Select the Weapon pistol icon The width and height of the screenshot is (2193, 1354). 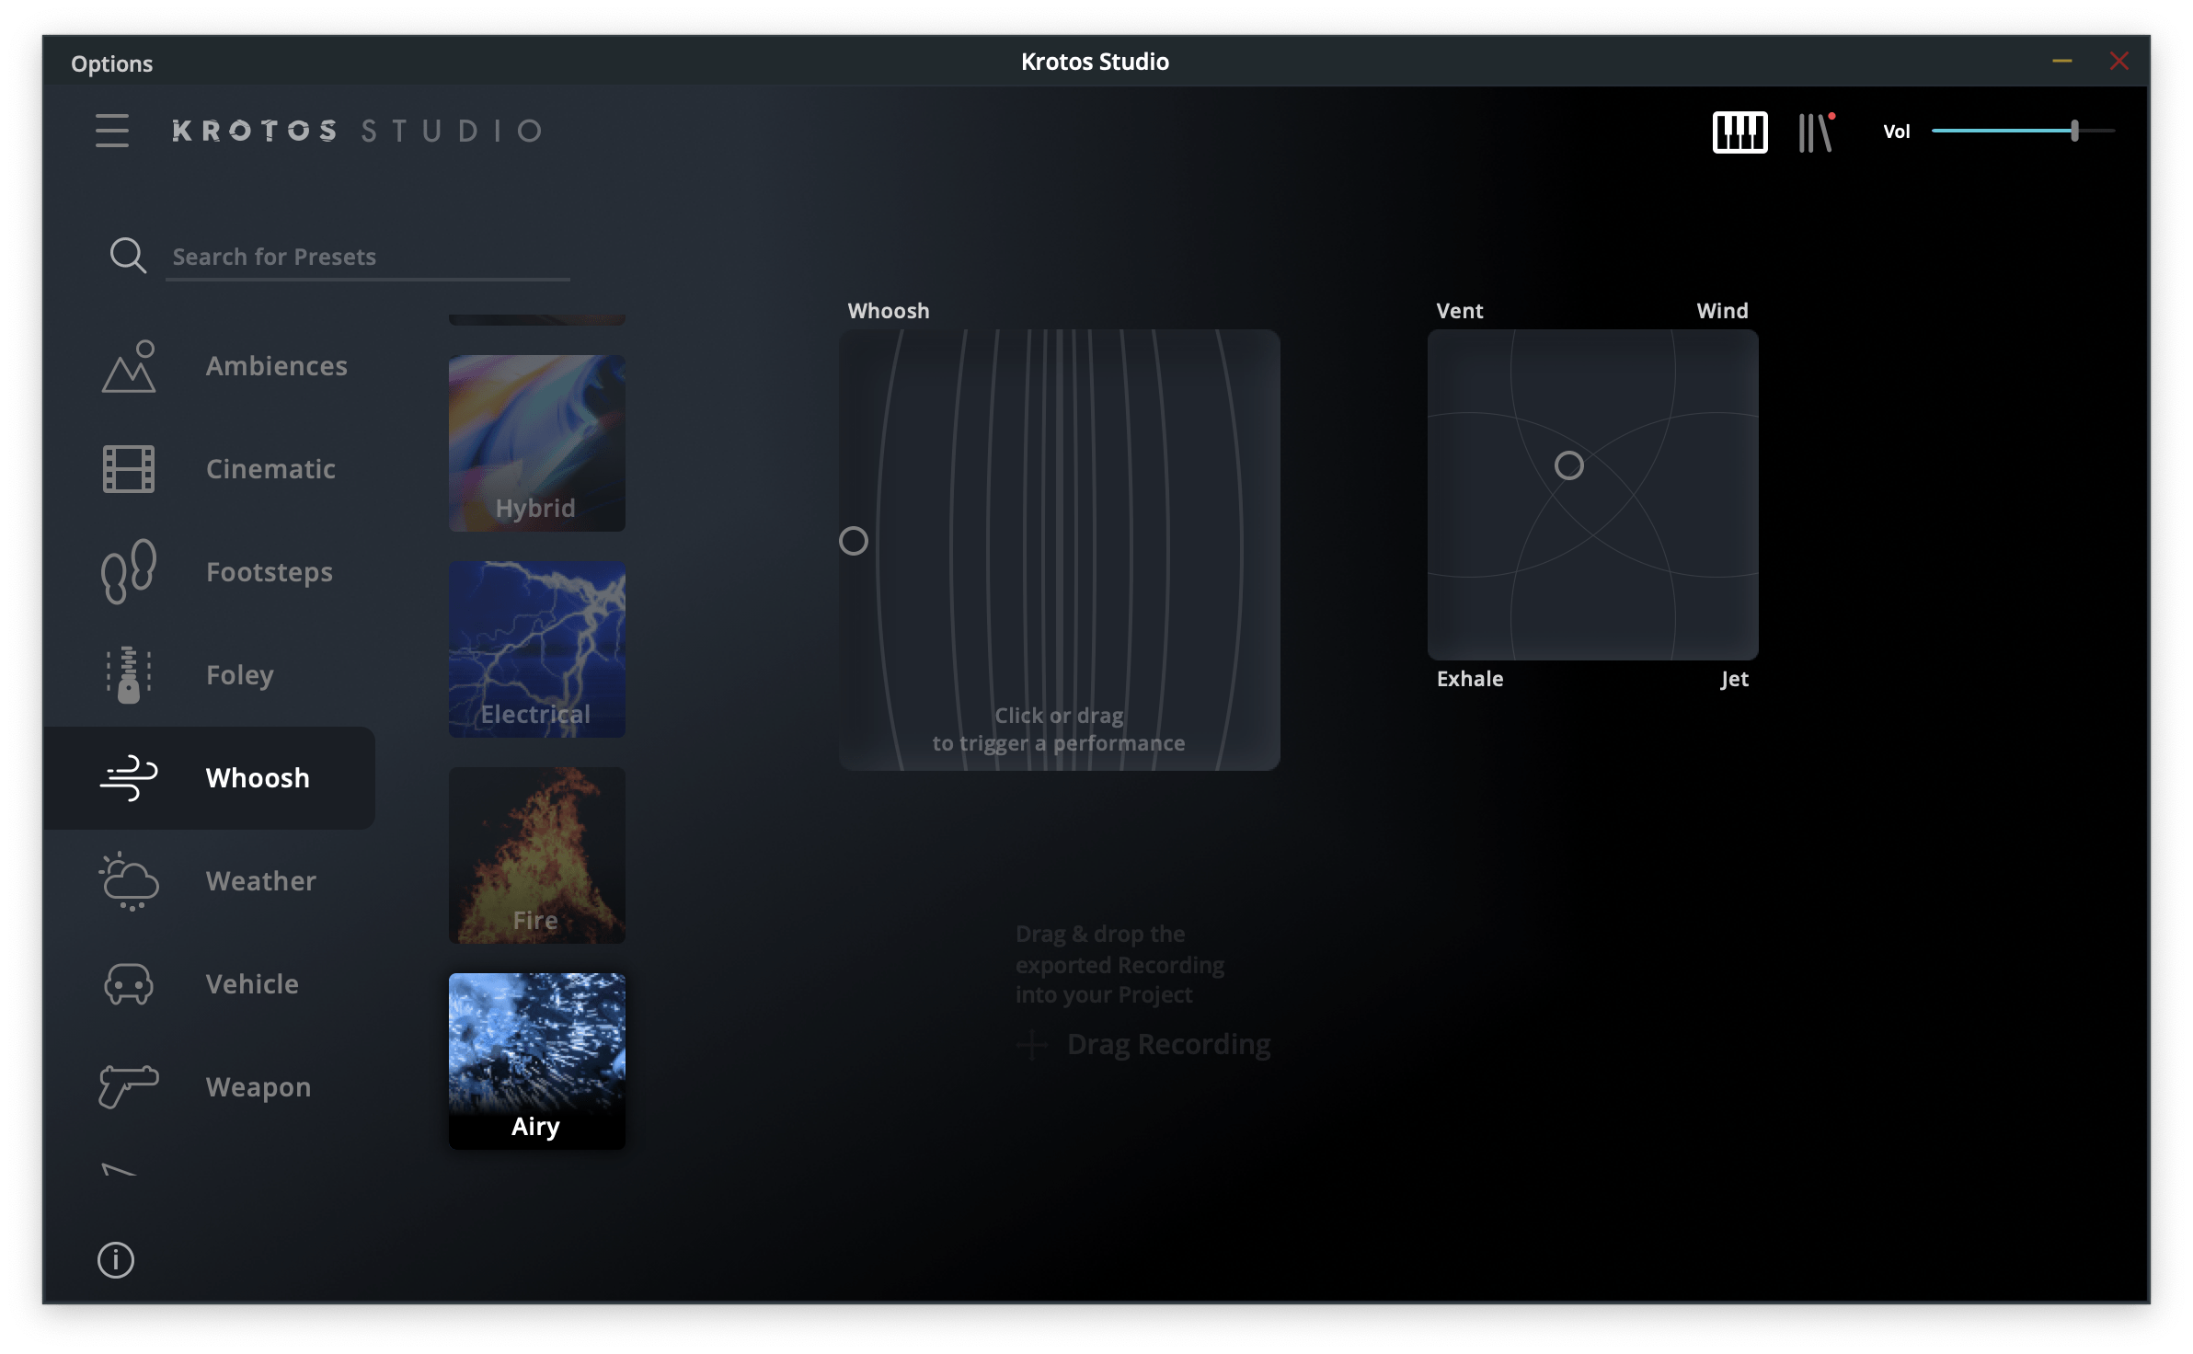(128, 1087)
